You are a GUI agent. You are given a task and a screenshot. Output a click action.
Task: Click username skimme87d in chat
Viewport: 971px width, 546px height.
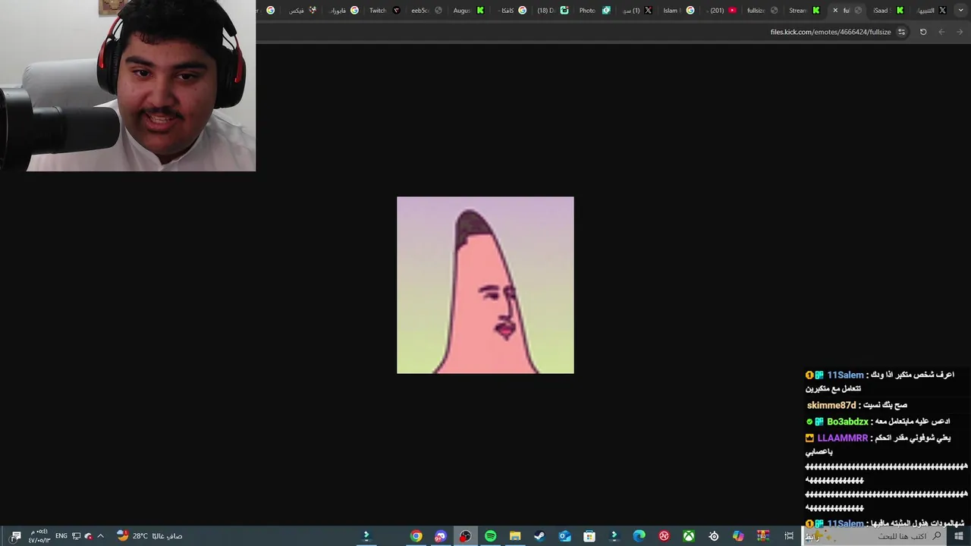click(831, 406)
